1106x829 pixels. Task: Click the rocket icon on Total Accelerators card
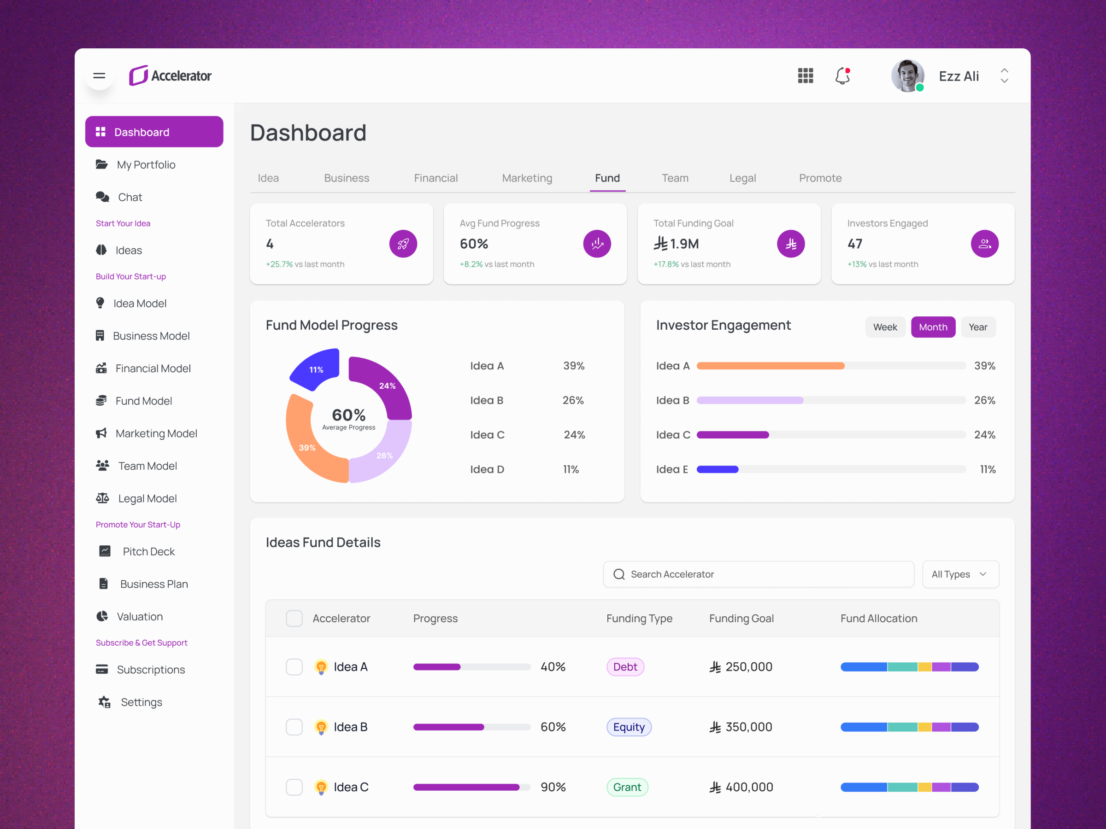403,243
